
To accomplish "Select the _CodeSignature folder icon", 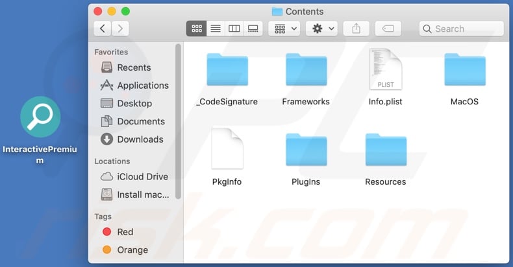I will click(x=227, y=69).
